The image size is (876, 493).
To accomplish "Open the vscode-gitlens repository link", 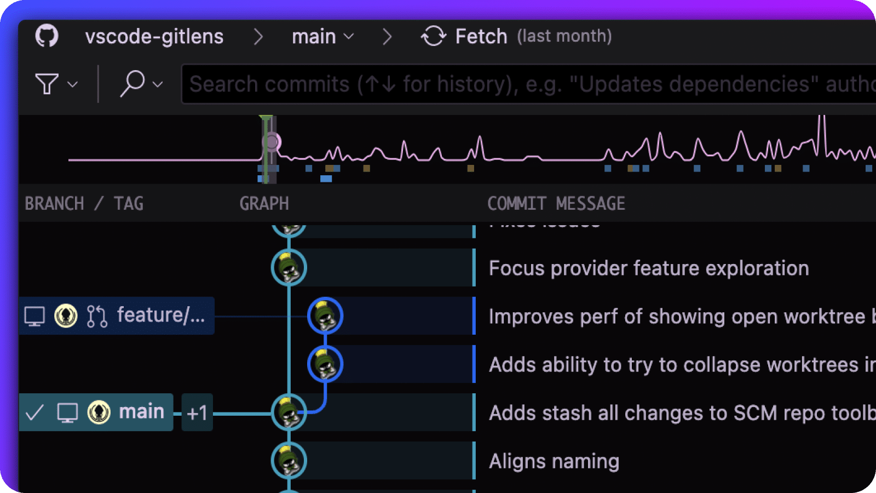I will click(x=154, y=37).
